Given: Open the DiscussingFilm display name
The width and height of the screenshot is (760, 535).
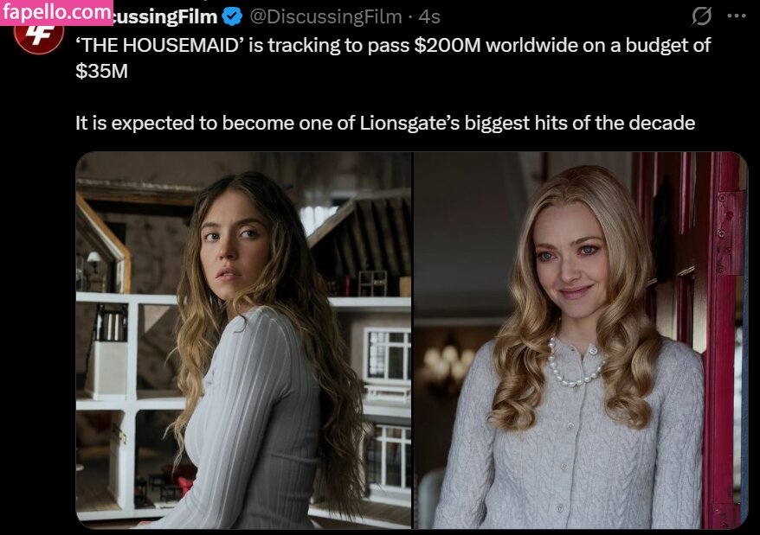Looking at the screenshot, I should [x=164, y=17].
